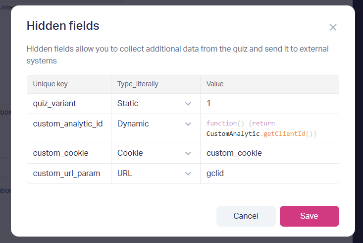Click the chevron next to Dynamic
Image resolution: width=363 pixels, height=243 pixels.
click(x=188, y=124)
